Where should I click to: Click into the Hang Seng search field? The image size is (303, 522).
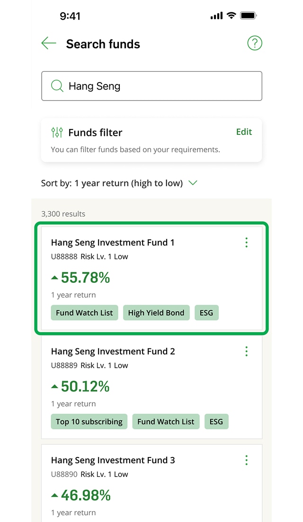[156, 86]
